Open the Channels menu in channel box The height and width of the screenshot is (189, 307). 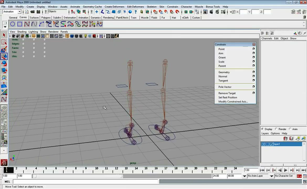[267, 38]
